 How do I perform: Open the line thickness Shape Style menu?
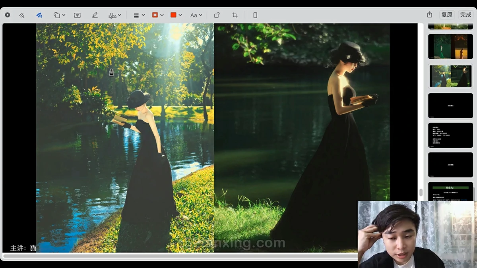tap(139, 15)
